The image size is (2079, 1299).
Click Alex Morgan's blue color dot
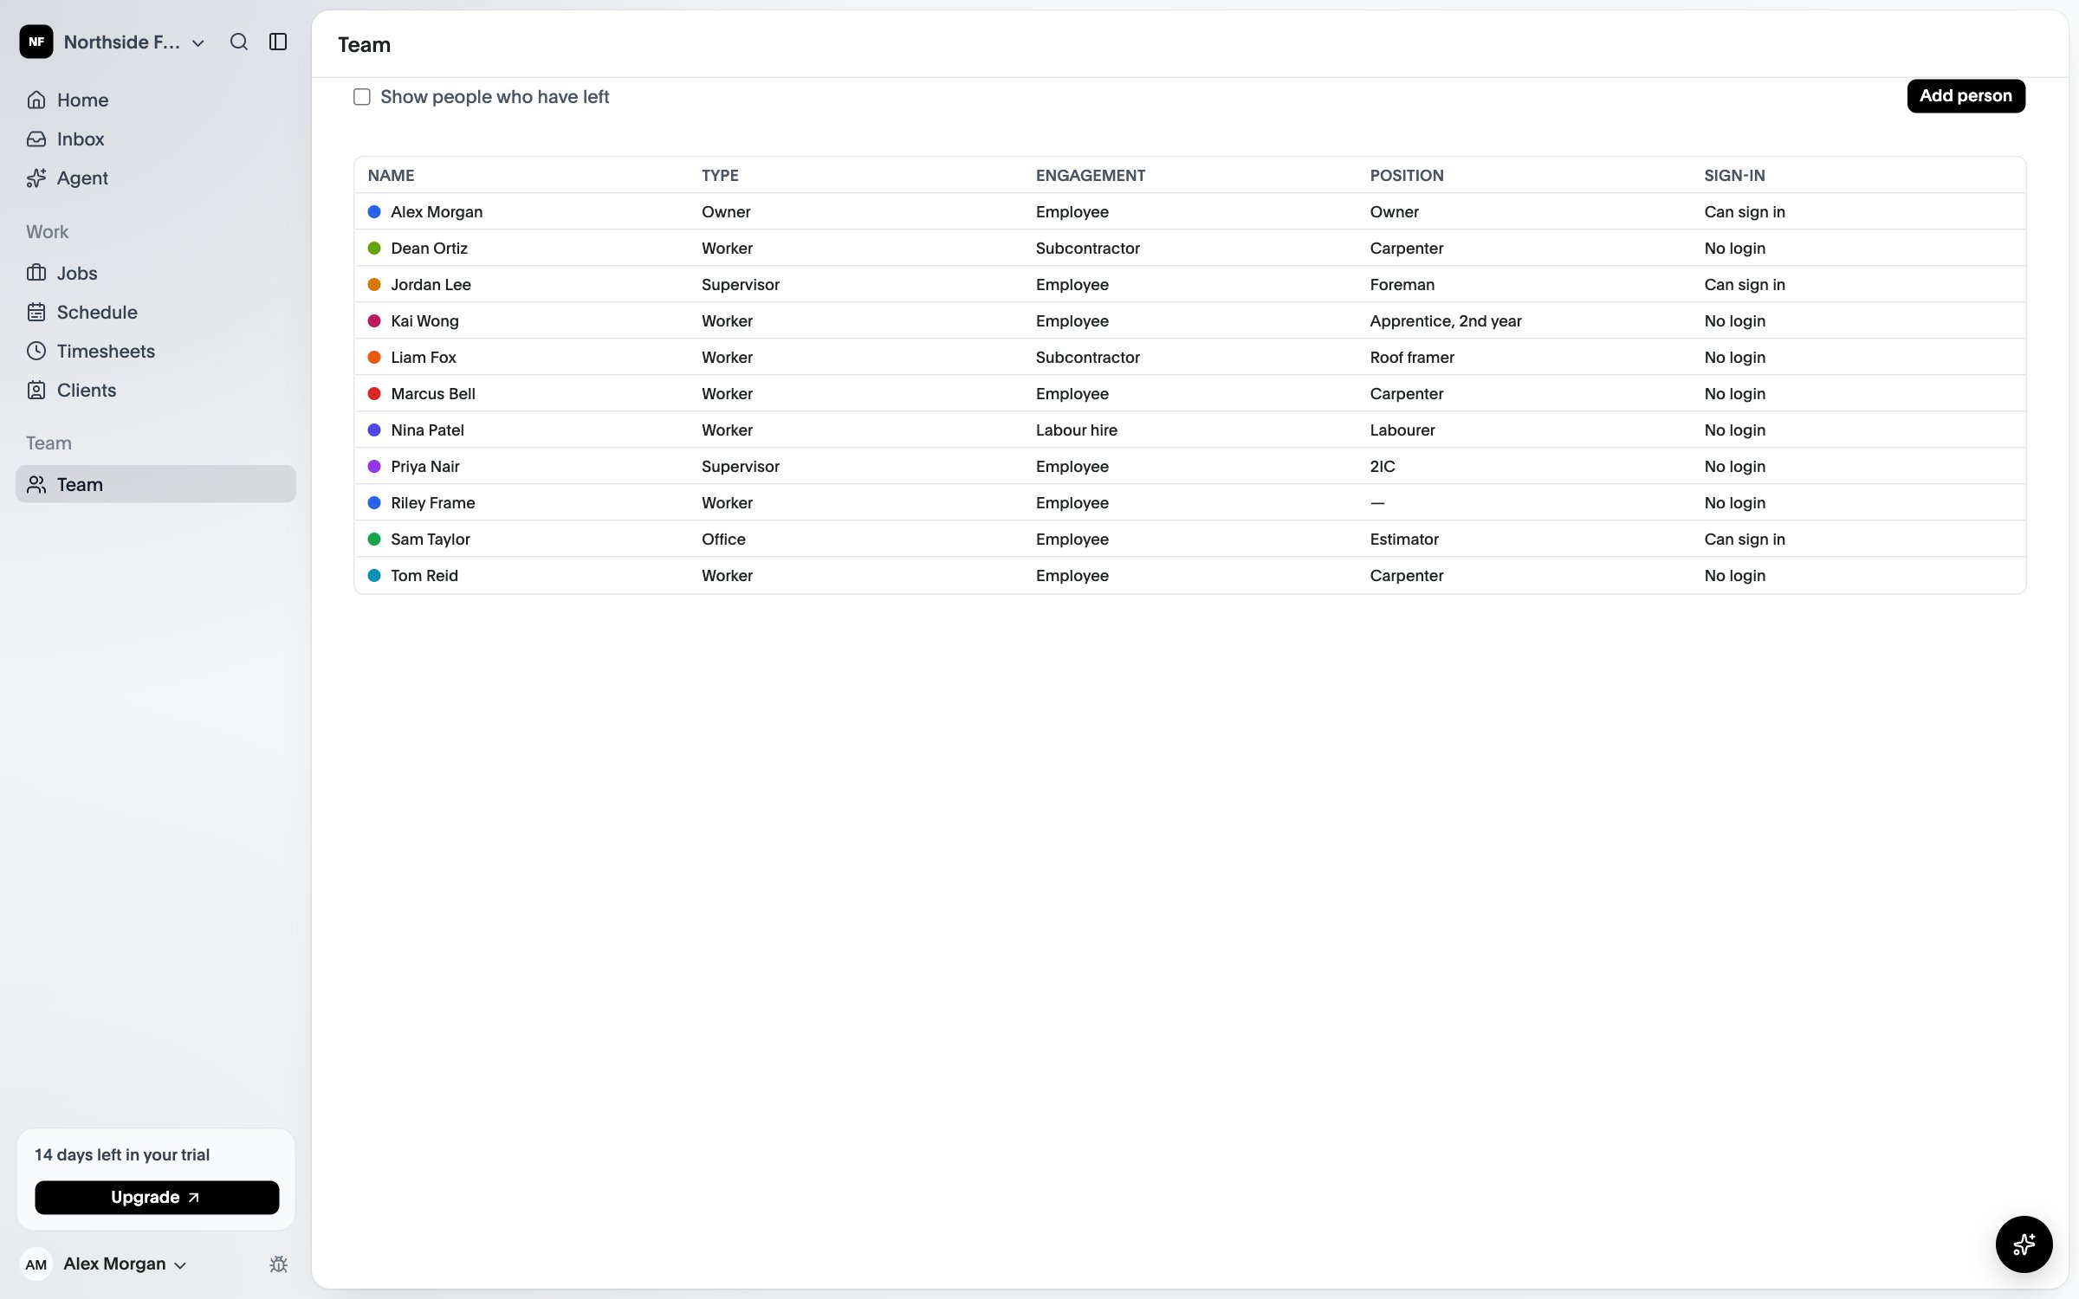pos(374,212)
